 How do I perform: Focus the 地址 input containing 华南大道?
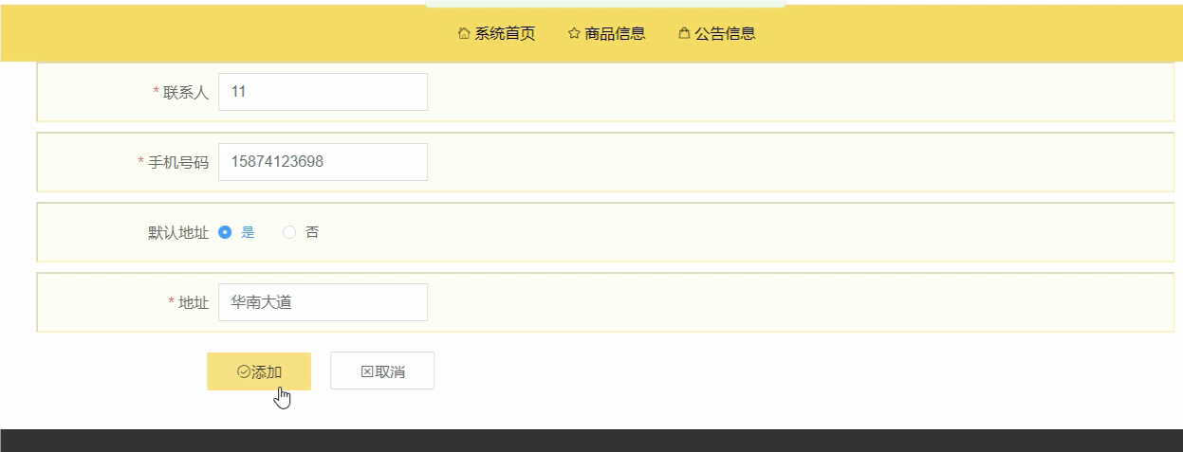pos(323,302)
